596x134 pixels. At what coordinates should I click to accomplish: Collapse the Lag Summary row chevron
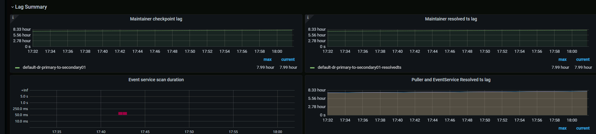pos(12,7)
